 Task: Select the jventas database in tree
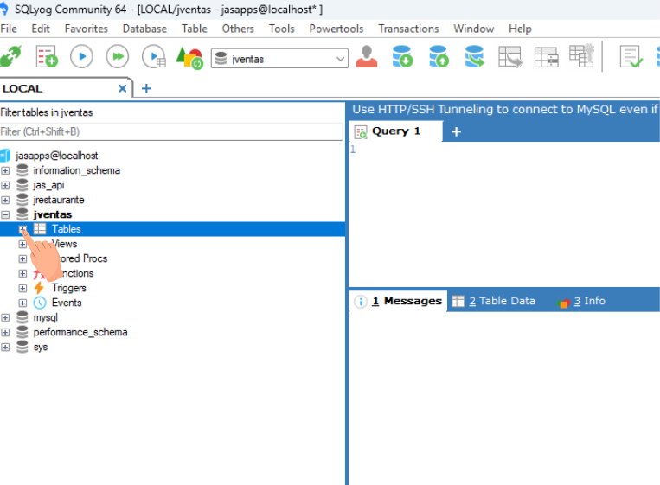53,214
